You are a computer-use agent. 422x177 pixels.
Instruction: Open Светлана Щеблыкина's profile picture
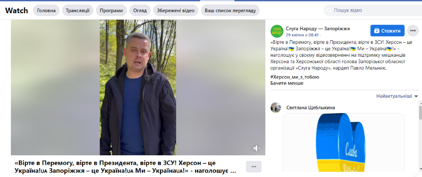[x=276, y=107]
